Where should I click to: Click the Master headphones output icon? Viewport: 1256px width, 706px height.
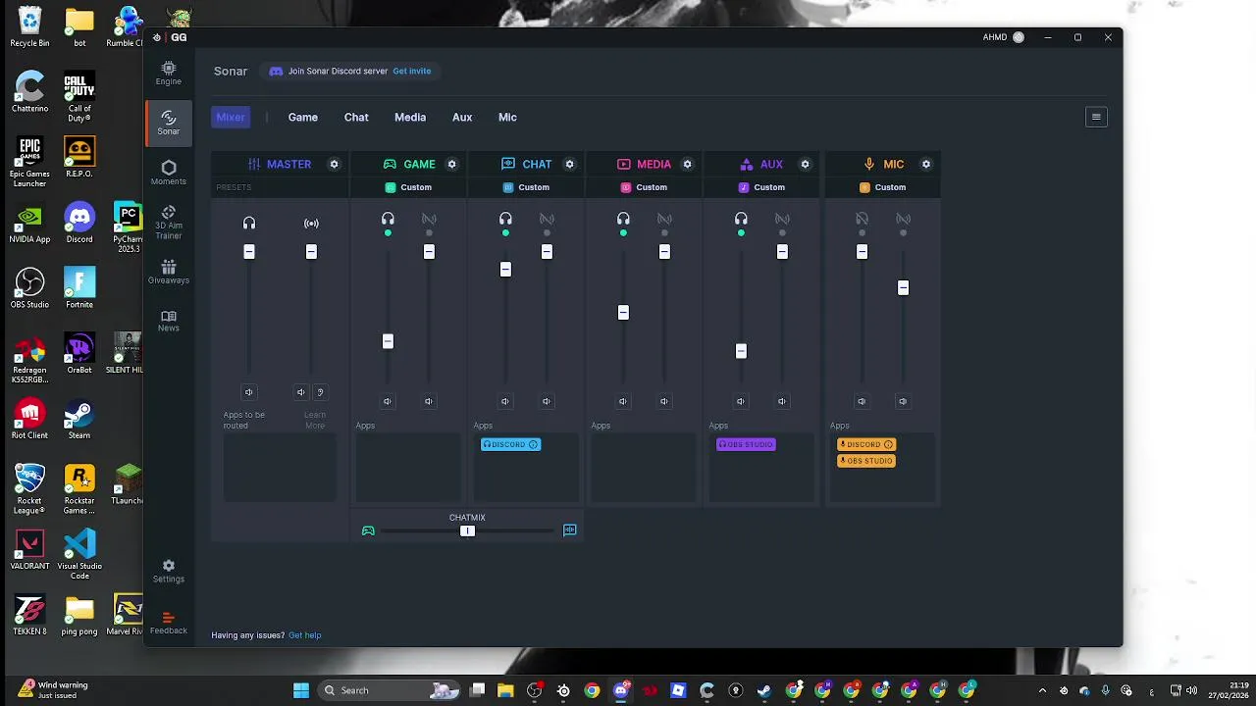249,224
